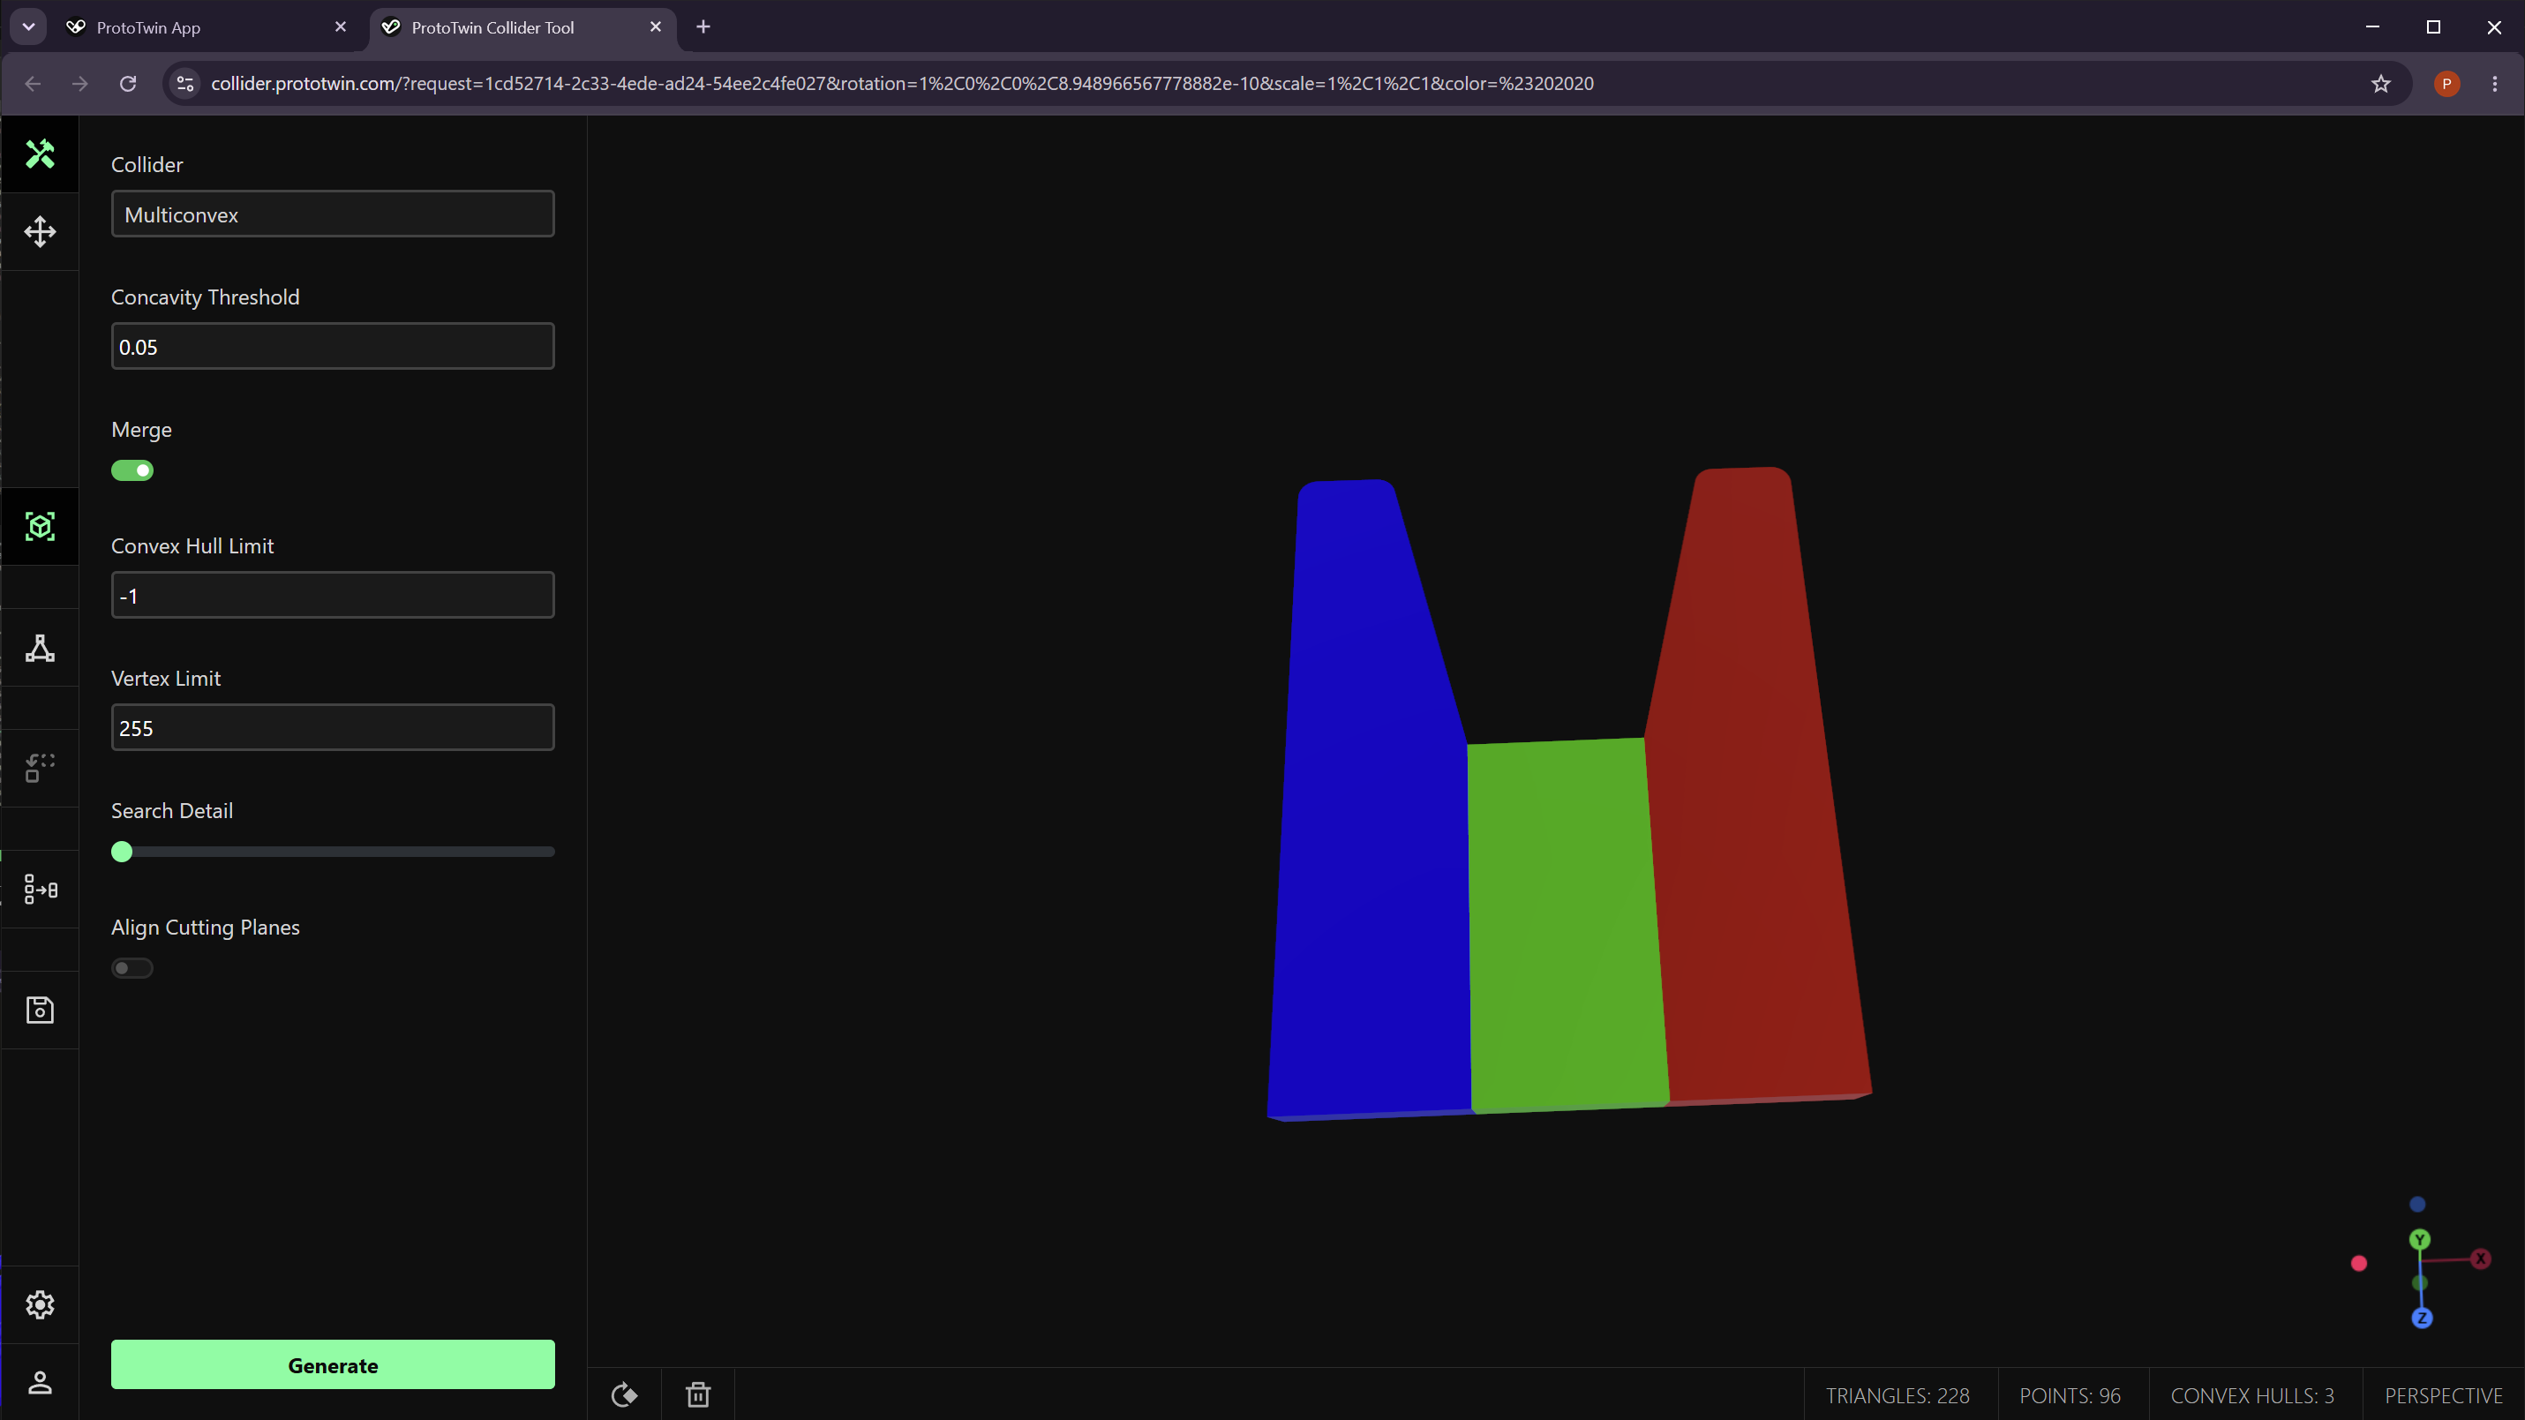2525x1420 pixels.
Task: Focus the Vertex Limit field
Action: click(333, 727)
